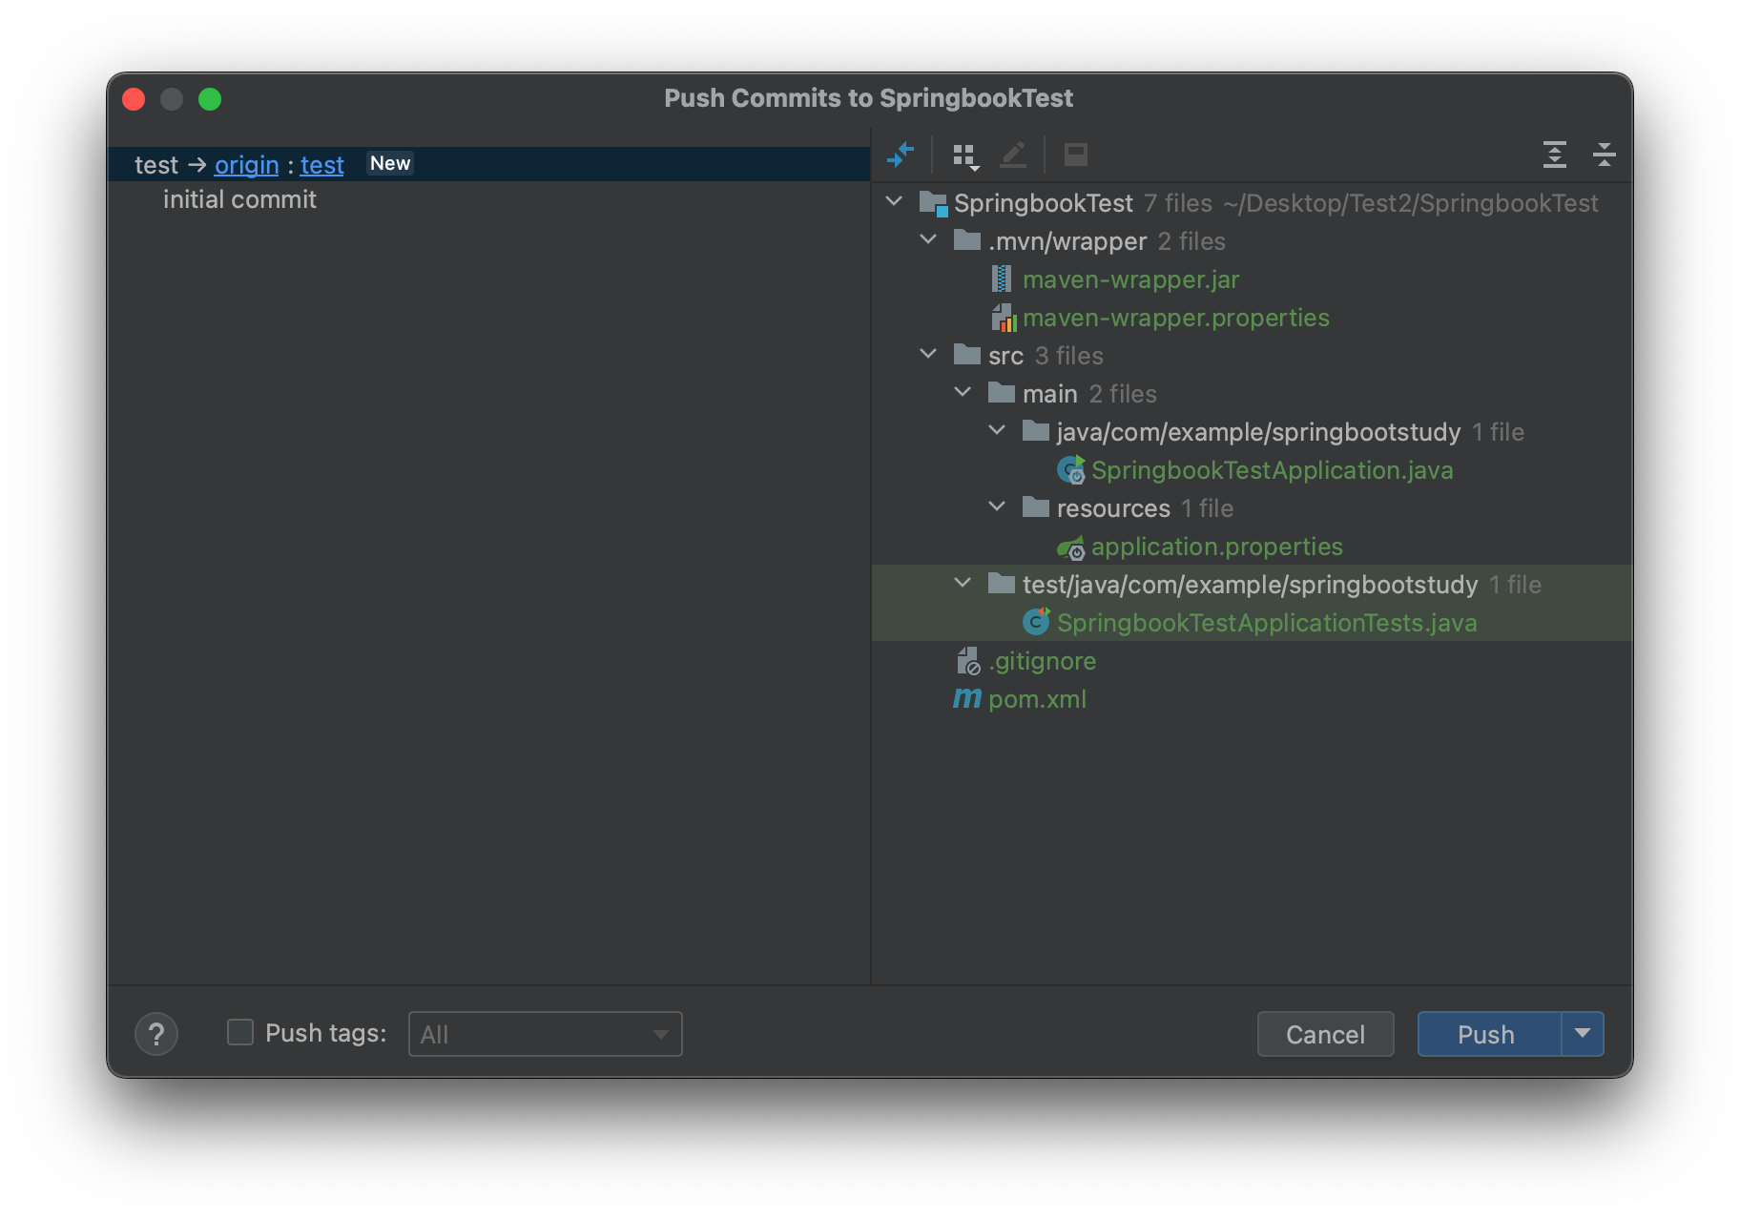The height and width of the screenshot is (1219, 1740).
Task: Collapse the src folder chevron
Action: [x=928, y=354]
